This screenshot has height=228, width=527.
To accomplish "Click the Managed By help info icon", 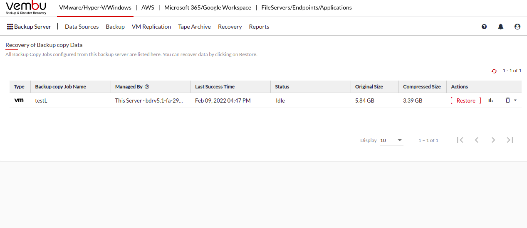I will pyautogui.click(x=147, y=87).
